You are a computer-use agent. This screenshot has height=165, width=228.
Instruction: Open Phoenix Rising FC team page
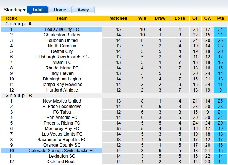click(x=62, y=123)
